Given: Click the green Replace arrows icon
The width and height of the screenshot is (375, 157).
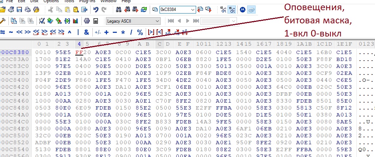Looking at the screenshot, I should (x=144, y=9).
